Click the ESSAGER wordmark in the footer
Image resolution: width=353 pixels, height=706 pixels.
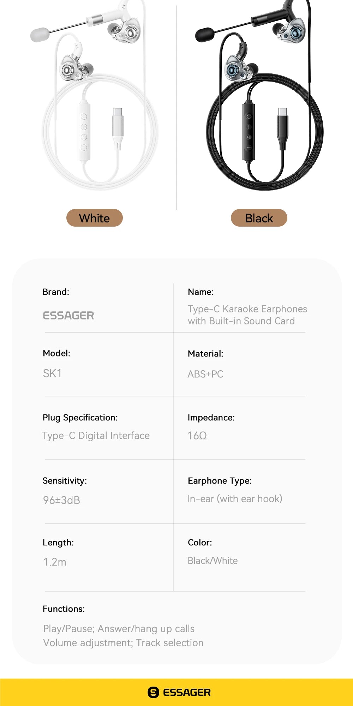click(187, 692)
